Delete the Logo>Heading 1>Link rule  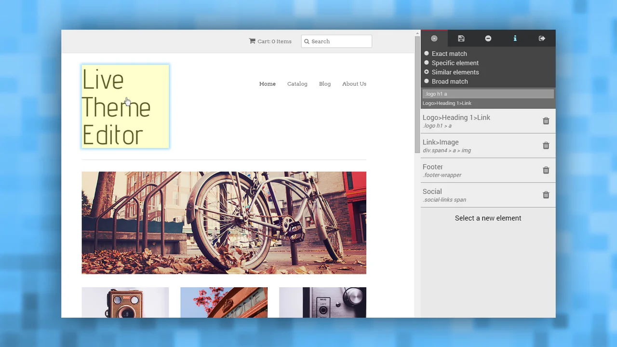546,121
